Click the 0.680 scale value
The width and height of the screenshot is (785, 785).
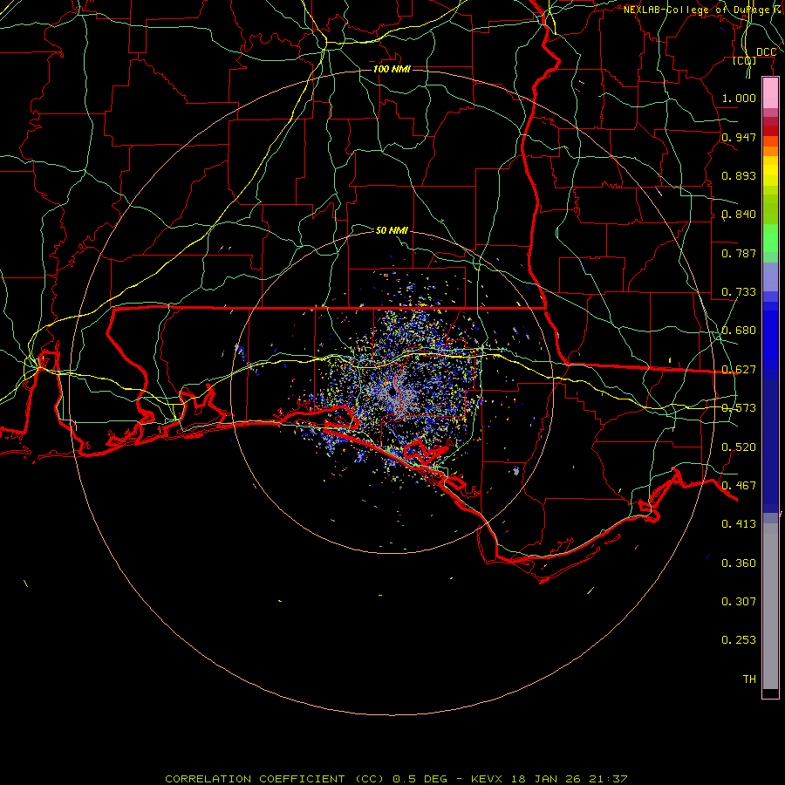pos(739,331)
